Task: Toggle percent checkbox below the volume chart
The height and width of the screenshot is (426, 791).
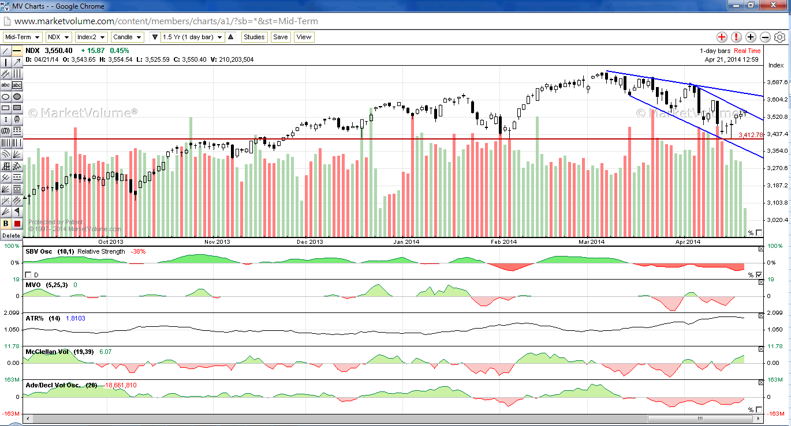Action: [759, 233]
